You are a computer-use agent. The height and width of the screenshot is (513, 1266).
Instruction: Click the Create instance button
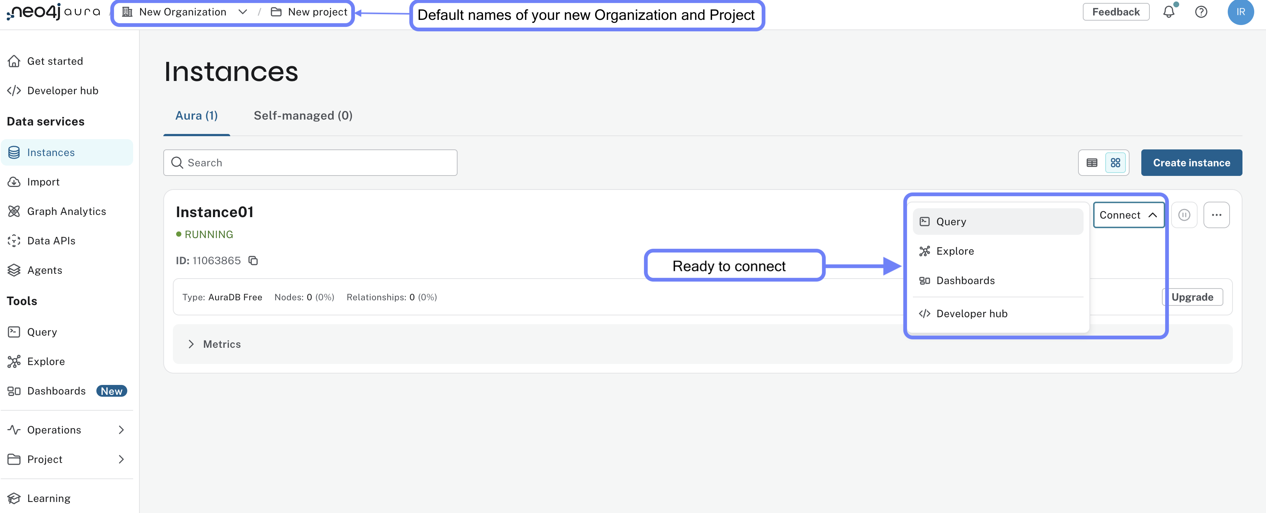tap(1191, 162)
